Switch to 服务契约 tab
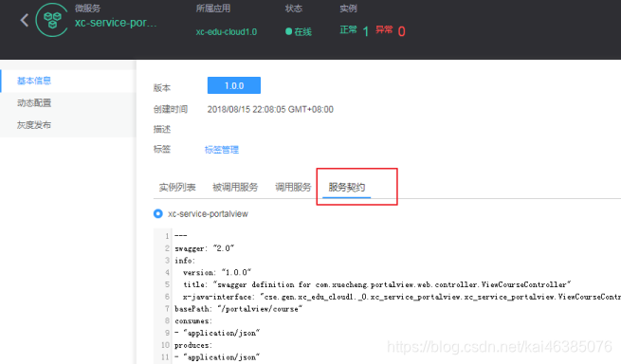Viewport: 621px width, 364px height. pyautogui.click(x=347, y=188)
